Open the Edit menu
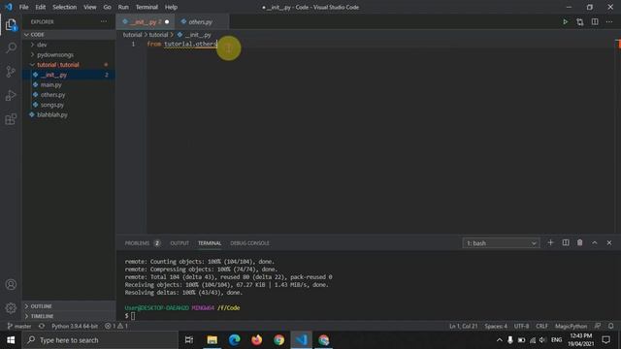Image resolution: width=621 pixels, height=349 pixels. [41, 7]
